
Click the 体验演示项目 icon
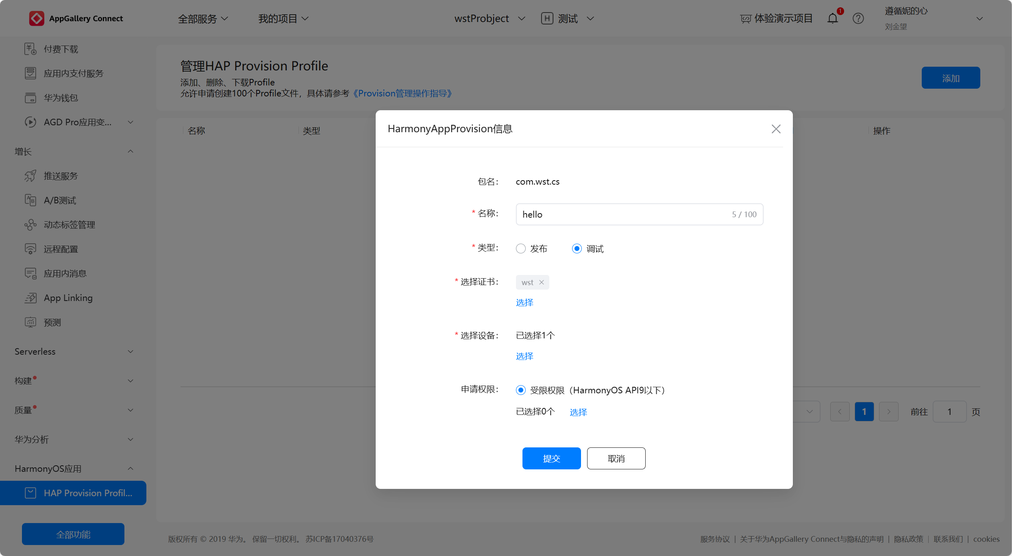click(745, 19)
